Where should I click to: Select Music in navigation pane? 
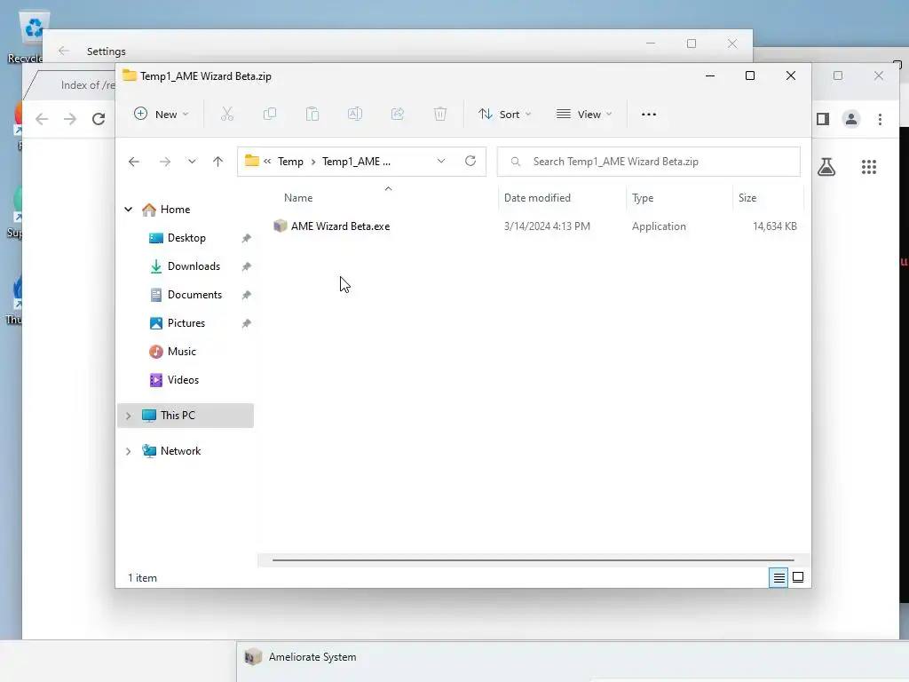click(x=181, y=352)
